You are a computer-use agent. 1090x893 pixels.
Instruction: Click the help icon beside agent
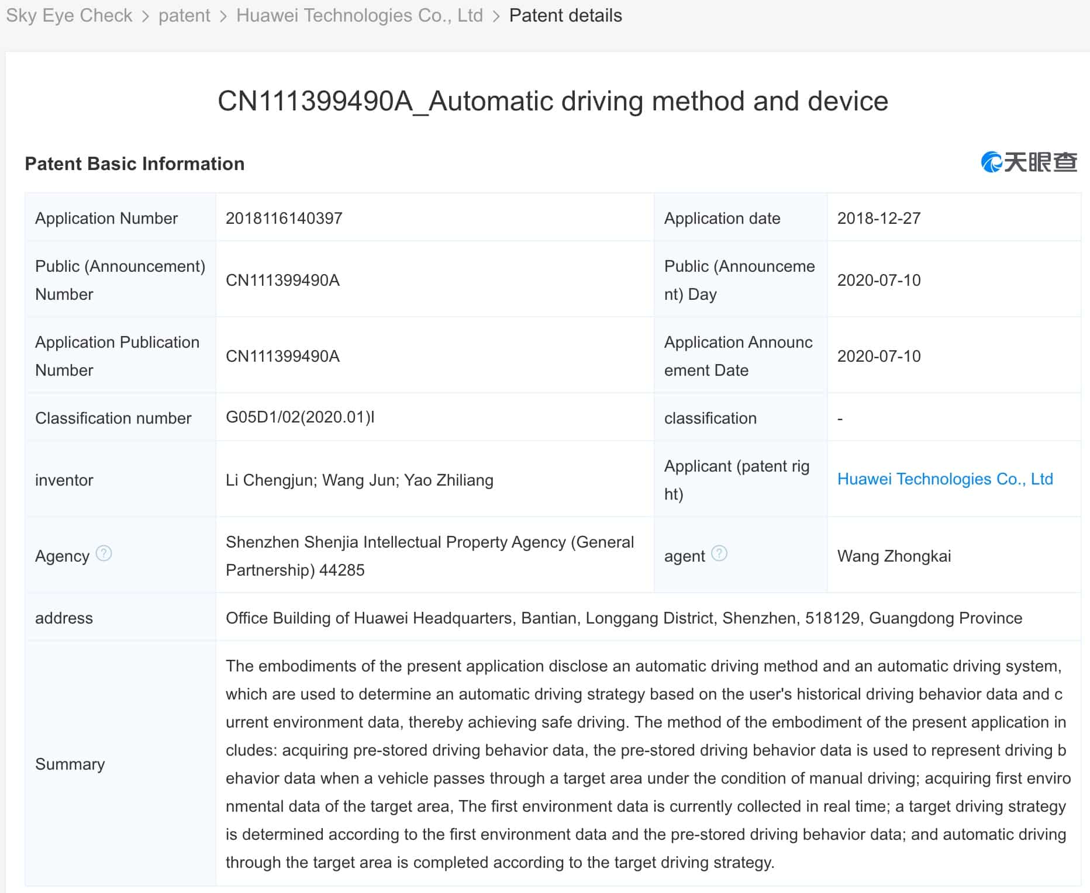pos(719,553)
